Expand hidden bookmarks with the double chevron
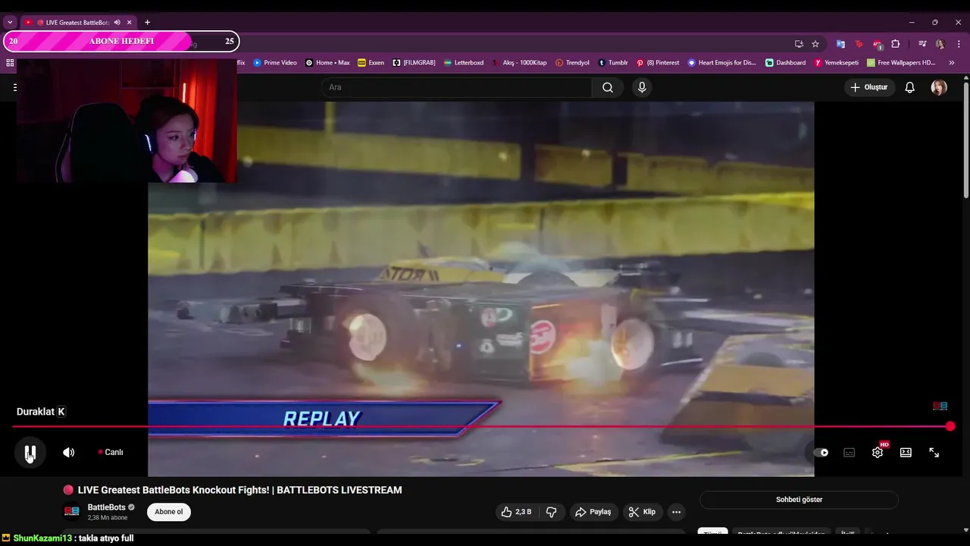Image resolution: width=970 pixels, height=546 pixels. [x=952, y=63]
